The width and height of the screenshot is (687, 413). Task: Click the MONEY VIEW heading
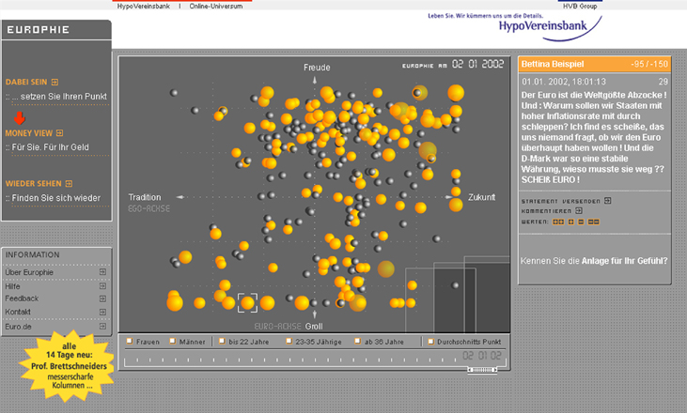pyautogui.click(x=29, y=133)
